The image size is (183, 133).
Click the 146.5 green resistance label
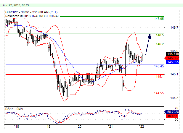160,35
